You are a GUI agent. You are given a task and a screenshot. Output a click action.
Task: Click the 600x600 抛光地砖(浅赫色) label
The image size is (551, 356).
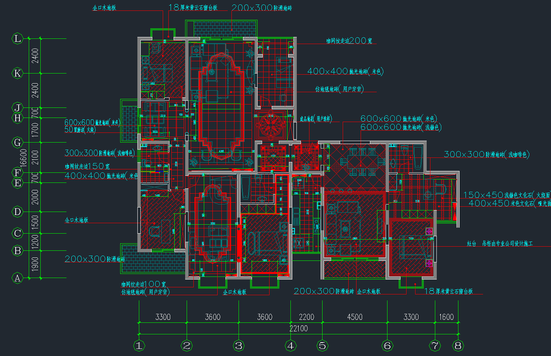[x=401, y=127]
